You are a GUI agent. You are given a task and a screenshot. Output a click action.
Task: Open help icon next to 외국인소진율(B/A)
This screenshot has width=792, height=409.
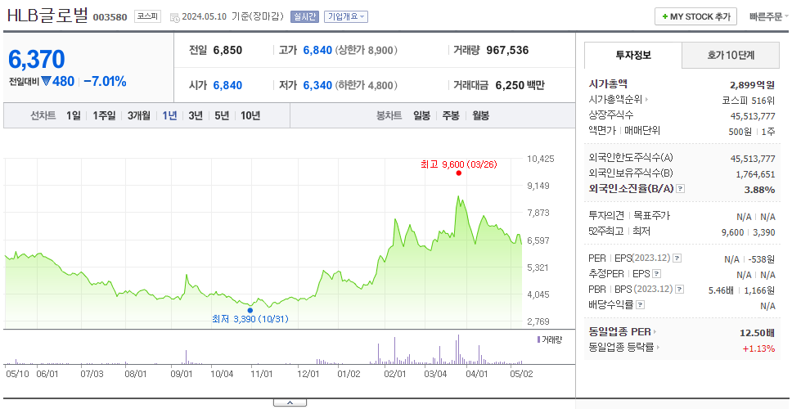point(681,189)
